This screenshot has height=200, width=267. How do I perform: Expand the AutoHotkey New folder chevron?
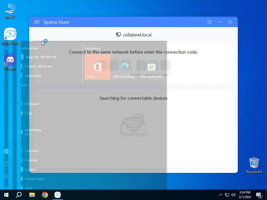tap(77, 129)
